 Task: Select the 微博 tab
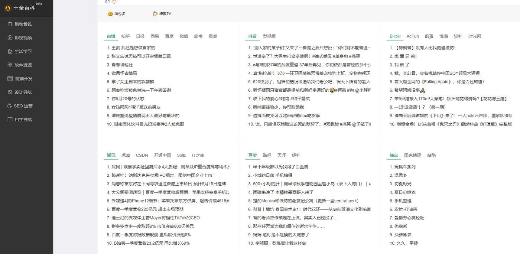click(111, 36)
